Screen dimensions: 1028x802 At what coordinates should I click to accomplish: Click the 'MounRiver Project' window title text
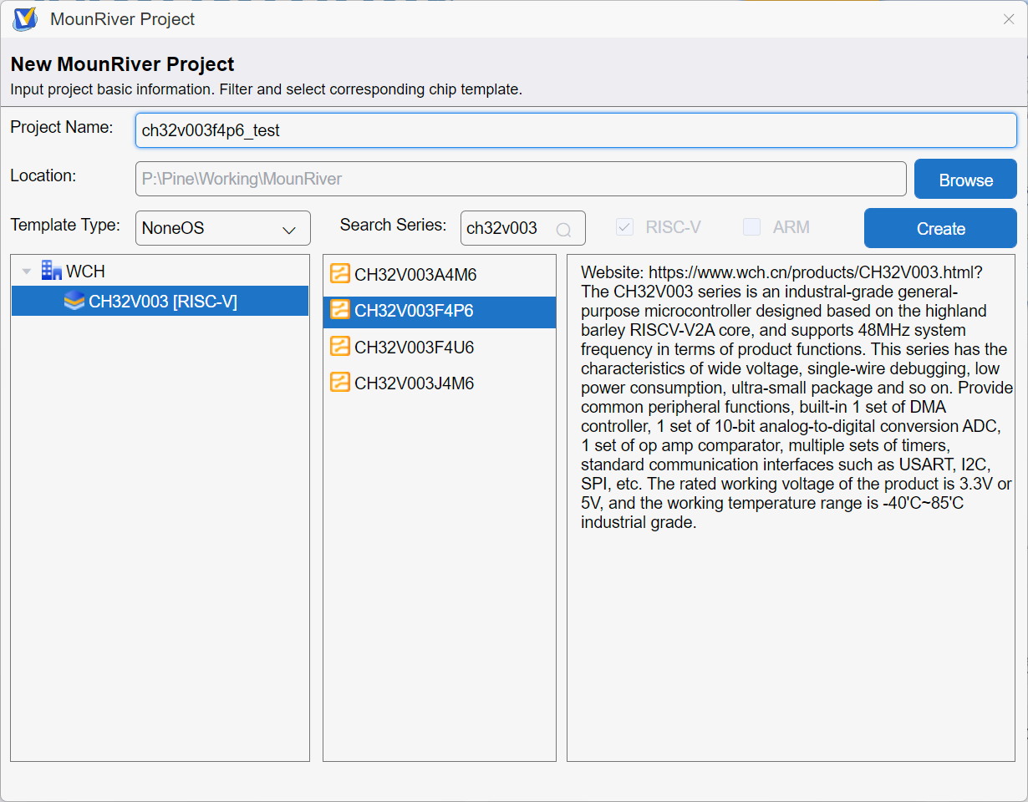(x=123, y=19)
